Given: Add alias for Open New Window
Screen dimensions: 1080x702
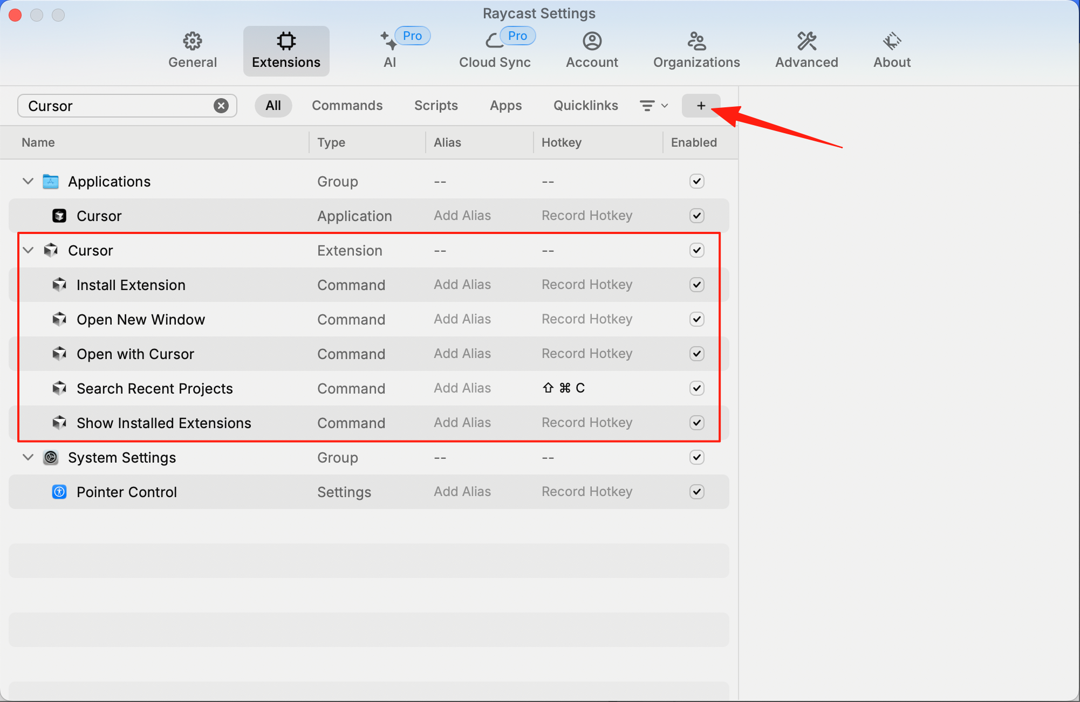Looking at the screenshot, I should [462, 319].
